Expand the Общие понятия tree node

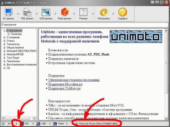(x=4, y=48)
